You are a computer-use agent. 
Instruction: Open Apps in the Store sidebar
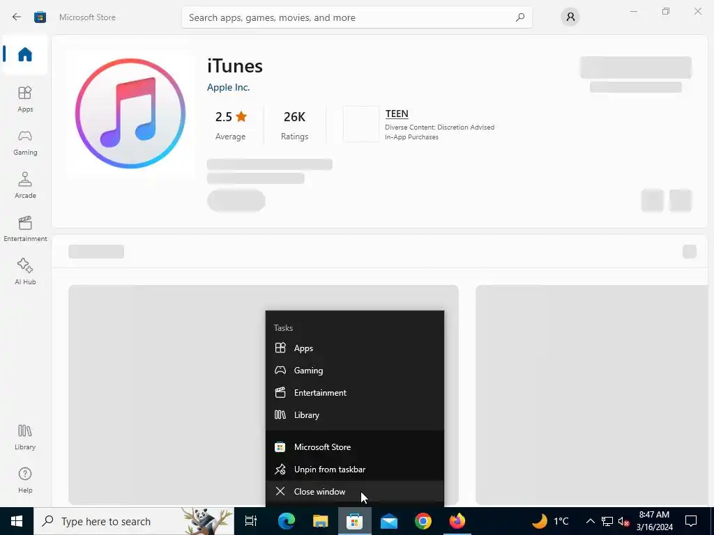pos(25,99)
